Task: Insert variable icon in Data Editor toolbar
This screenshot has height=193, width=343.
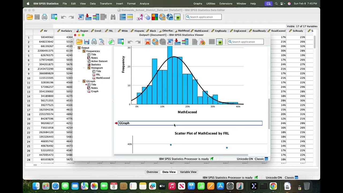Action: pos(96,17)
